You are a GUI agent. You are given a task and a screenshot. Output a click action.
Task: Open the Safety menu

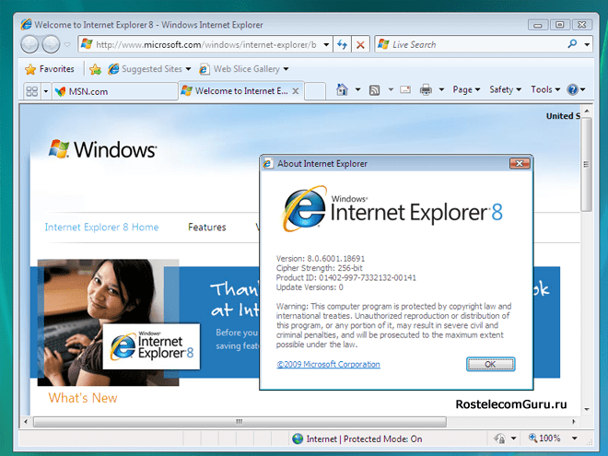coord(505,90)
